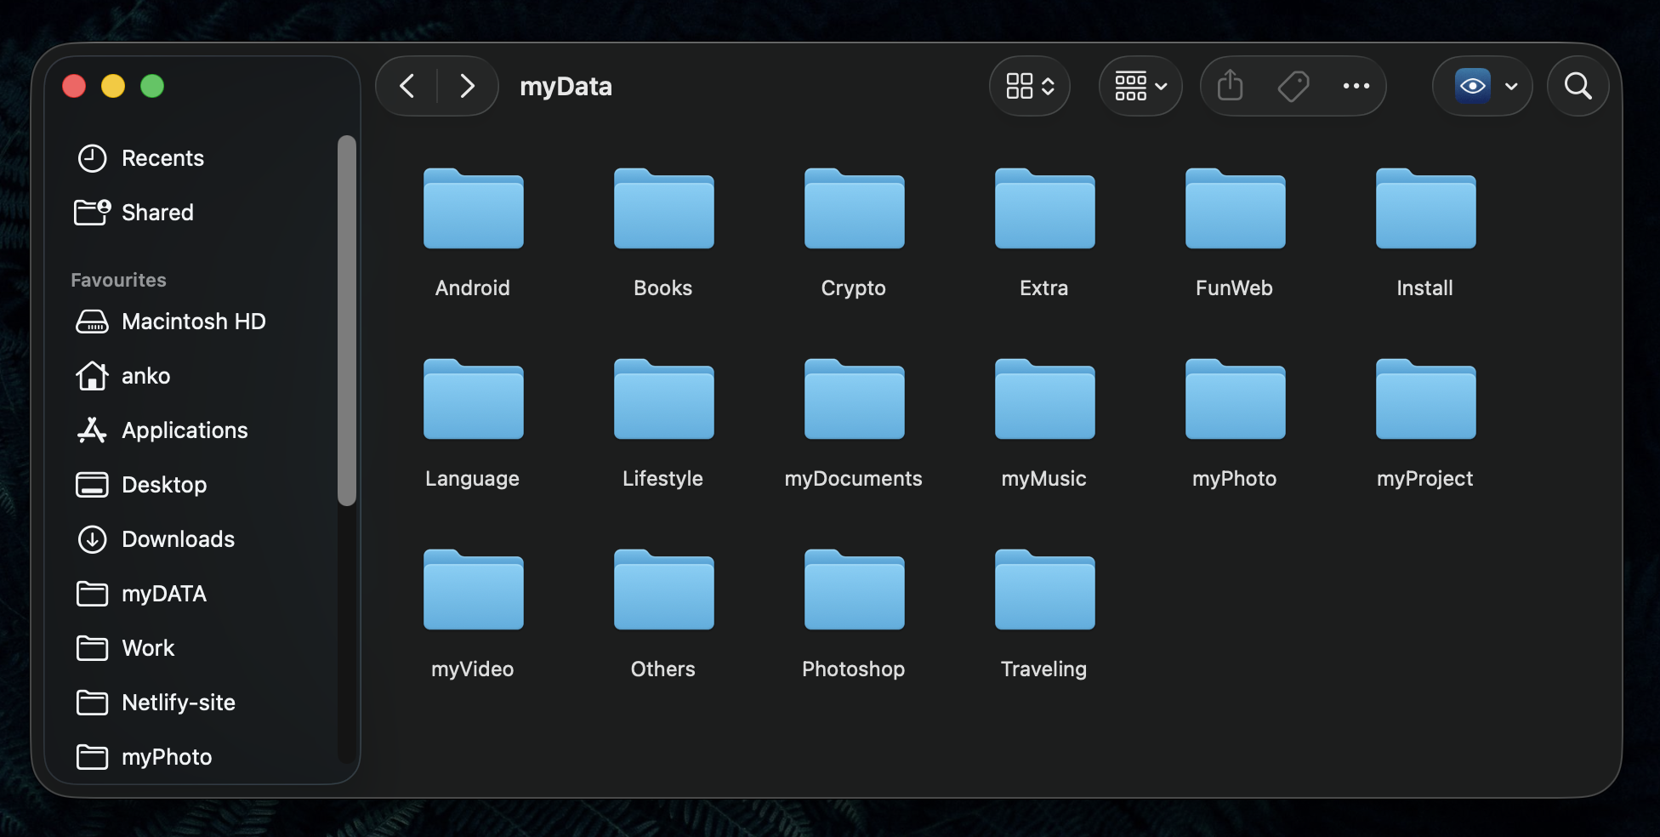Select the myProject folder icon
The height and width of the screenshot is (837, 1660).
1425,401
